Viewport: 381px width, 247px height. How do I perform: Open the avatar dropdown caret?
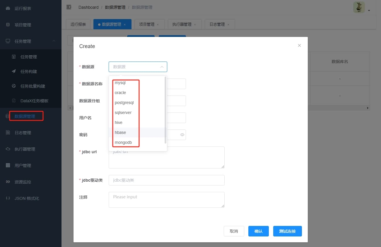(x=369, y=11)
